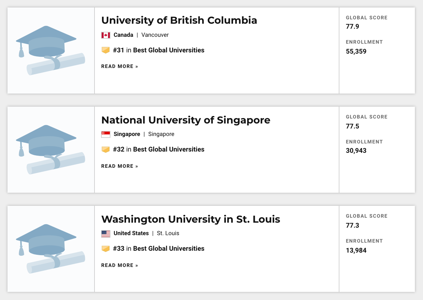This screenshot has width=423, height=300.
Task: Click the #31 ranking badge icon
Action: (x=106, y=50)
